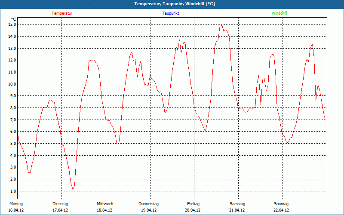This screenshot has height=215, width=344.
Task: Click the blue Taupunkt legend label
Action: pyautogui.click(x=170, y=13)
